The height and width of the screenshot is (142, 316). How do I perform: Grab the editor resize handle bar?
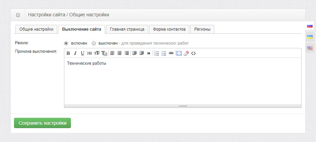point(183,106)
